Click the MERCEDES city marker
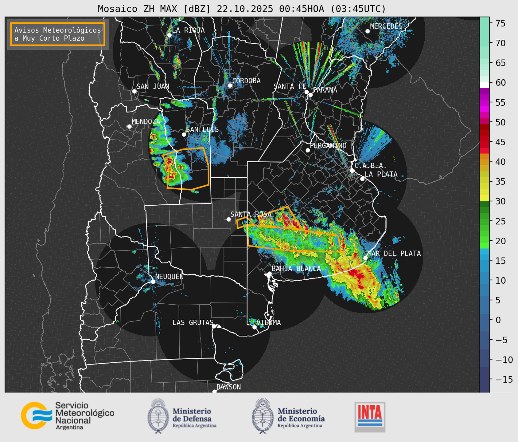 (x=368, y=31)
